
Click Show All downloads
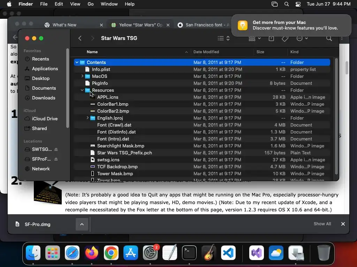point(322,224)
